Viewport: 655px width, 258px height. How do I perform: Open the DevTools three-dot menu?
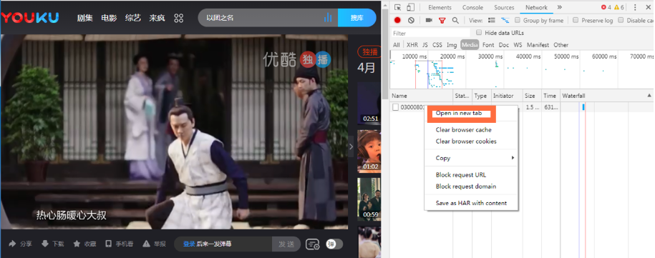point(635,7)
